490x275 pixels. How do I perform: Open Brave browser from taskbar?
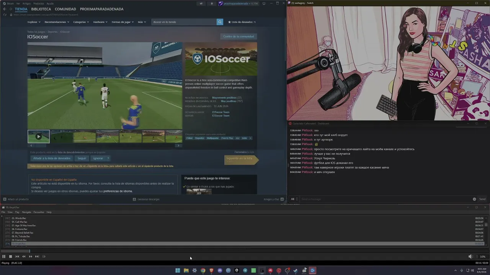coord(211,270)
